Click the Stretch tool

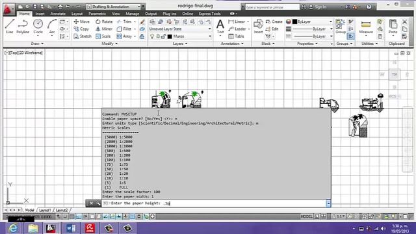(83, 36)
